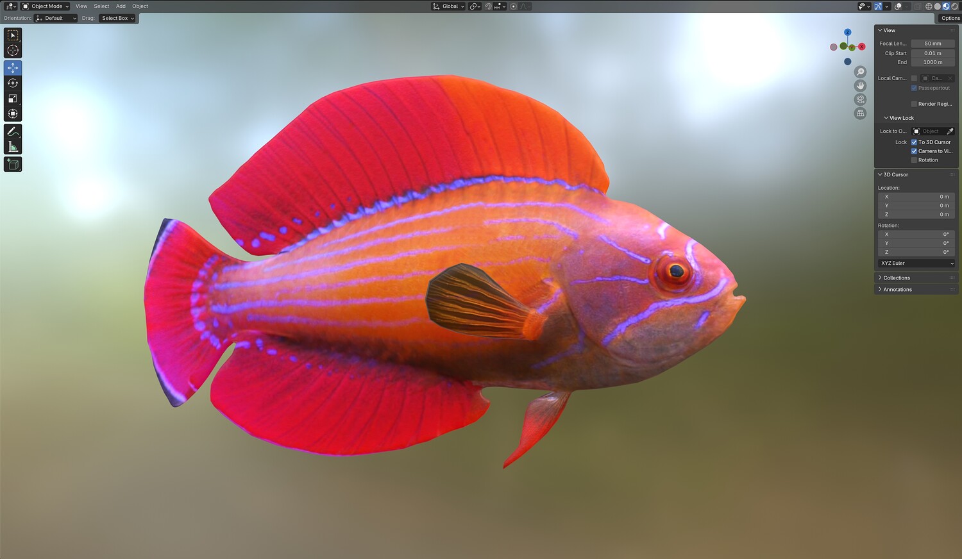Open the Global transform orientation dropdown
962x559 pixels.
448,6
